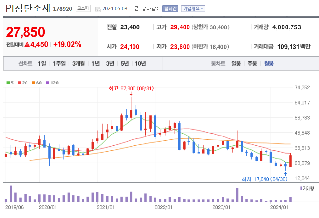This screenshot has height=218, width=319.
Task: Click the 2021/01 x-axis label
Action: click(106, 207)
